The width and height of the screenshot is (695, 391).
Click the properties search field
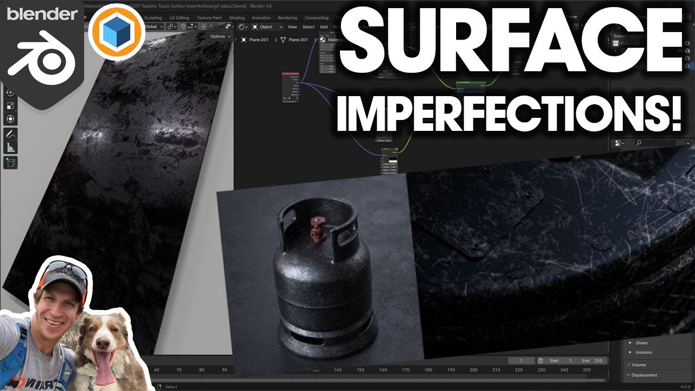(x=654, y=143)
